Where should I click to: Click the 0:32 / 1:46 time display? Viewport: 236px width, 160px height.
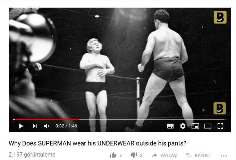click(x=66, y=126)
